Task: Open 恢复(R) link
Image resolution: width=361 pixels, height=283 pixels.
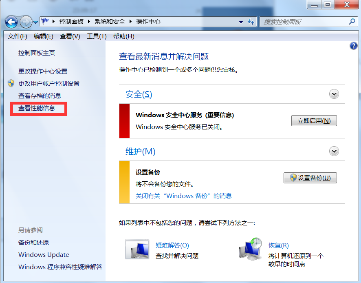Action: (279, 245)
